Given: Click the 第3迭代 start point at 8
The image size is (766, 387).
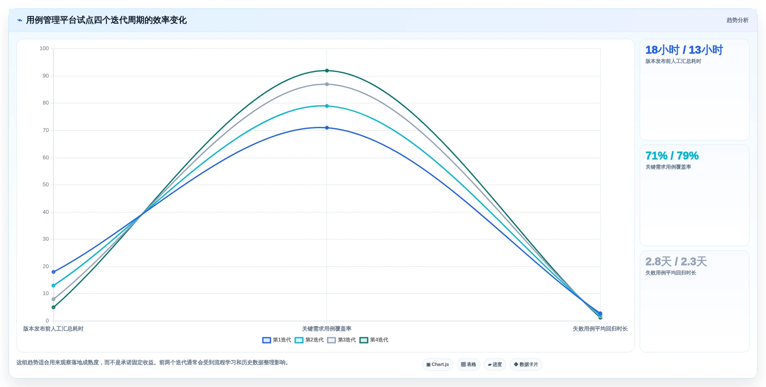Looking at the screenshot, I should (x=53, y=299).
